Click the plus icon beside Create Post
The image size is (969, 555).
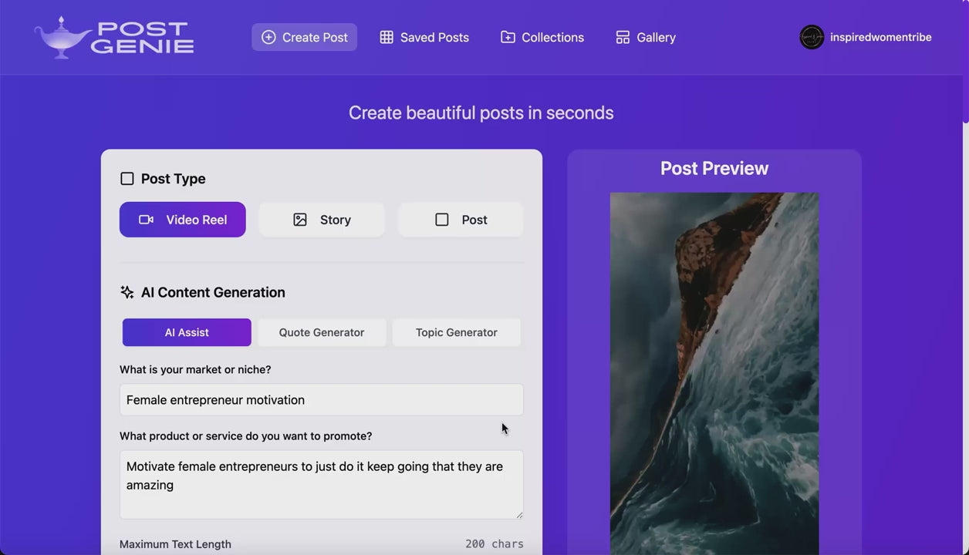point(268,37)
